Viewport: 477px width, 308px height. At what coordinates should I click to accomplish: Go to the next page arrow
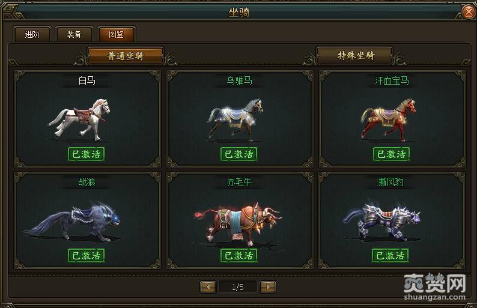tap(267, 287)
